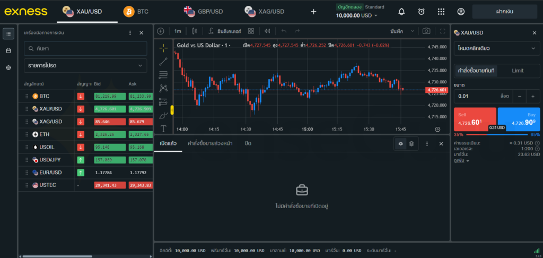Select the ETH row in instruments list

(x=85, y=134)
